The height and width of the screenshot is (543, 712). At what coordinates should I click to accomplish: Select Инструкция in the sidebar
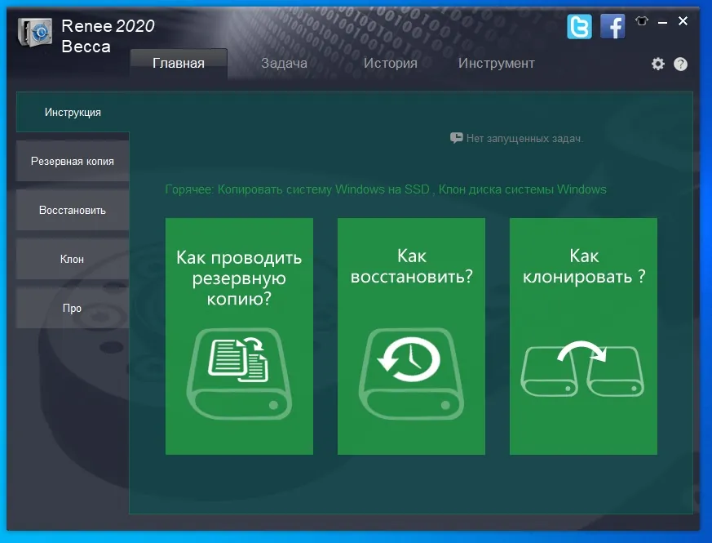coord(73,112)
